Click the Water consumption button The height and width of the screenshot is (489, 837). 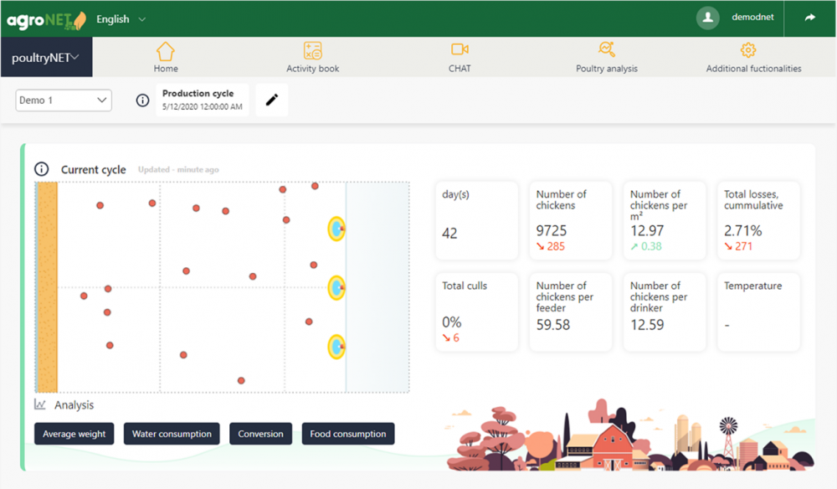[172, 434]
